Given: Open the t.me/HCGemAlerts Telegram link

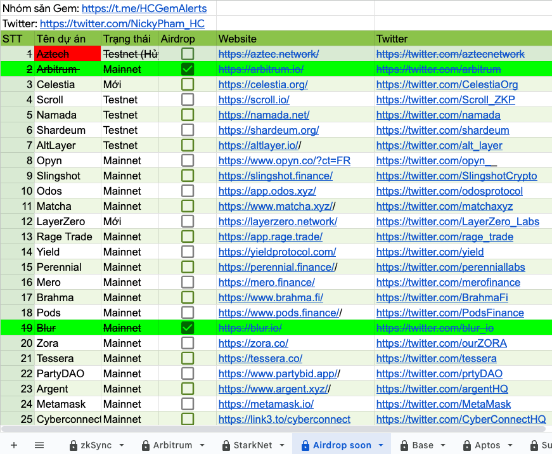Looking at the screenshot, I should point(144,8).
